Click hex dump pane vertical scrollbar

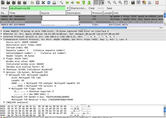click(165, 111)
